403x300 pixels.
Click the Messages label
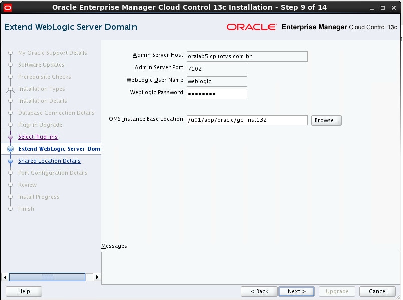tap(115, 246)
